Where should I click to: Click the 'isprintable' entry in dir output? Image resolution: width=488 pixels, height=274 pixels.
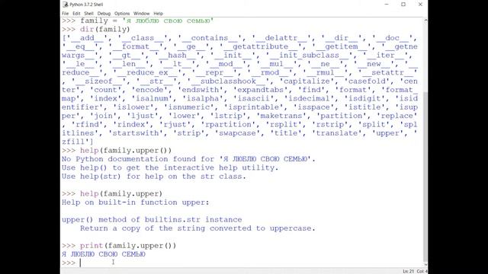click(255, 107)
